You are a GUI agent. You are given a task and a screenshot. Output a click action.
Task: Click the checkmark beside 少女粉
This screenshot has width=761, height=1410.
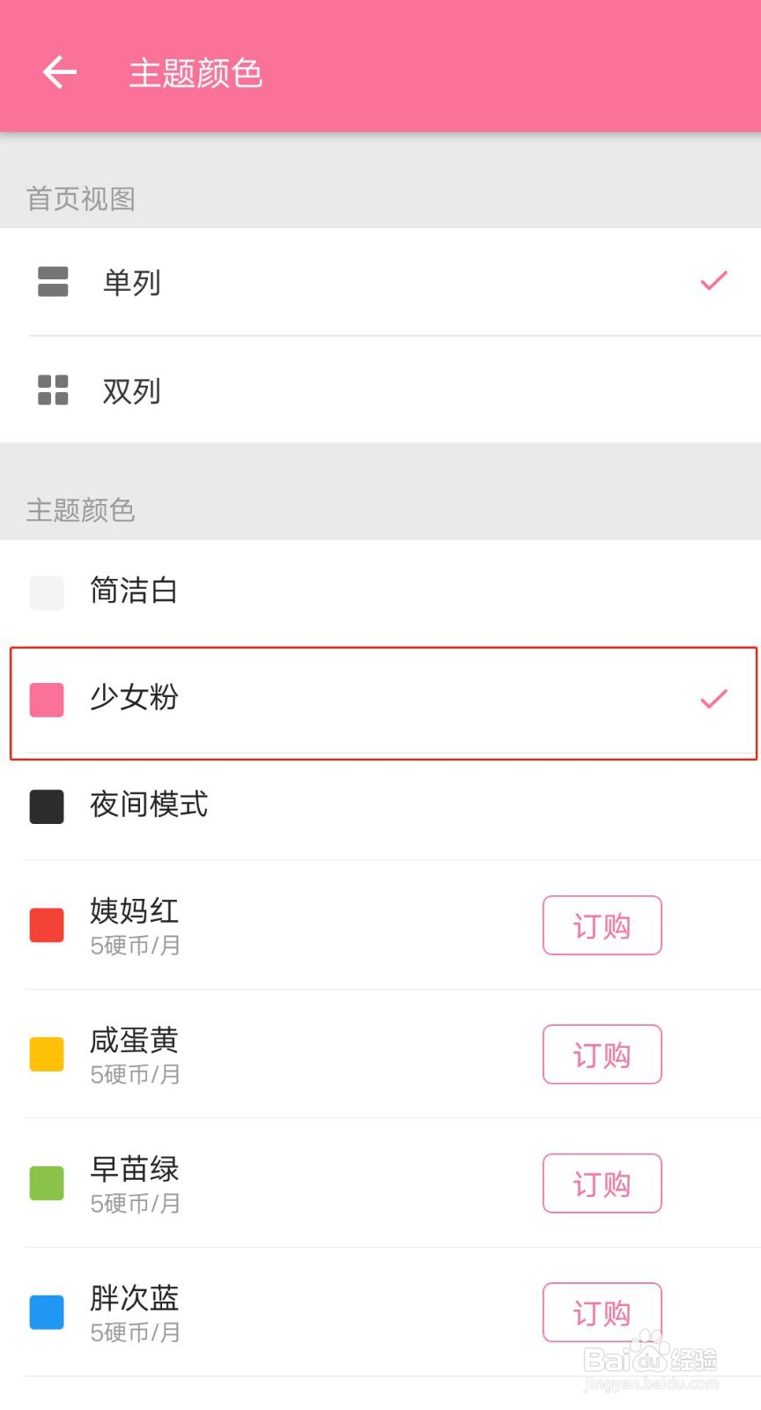(713, 699)
